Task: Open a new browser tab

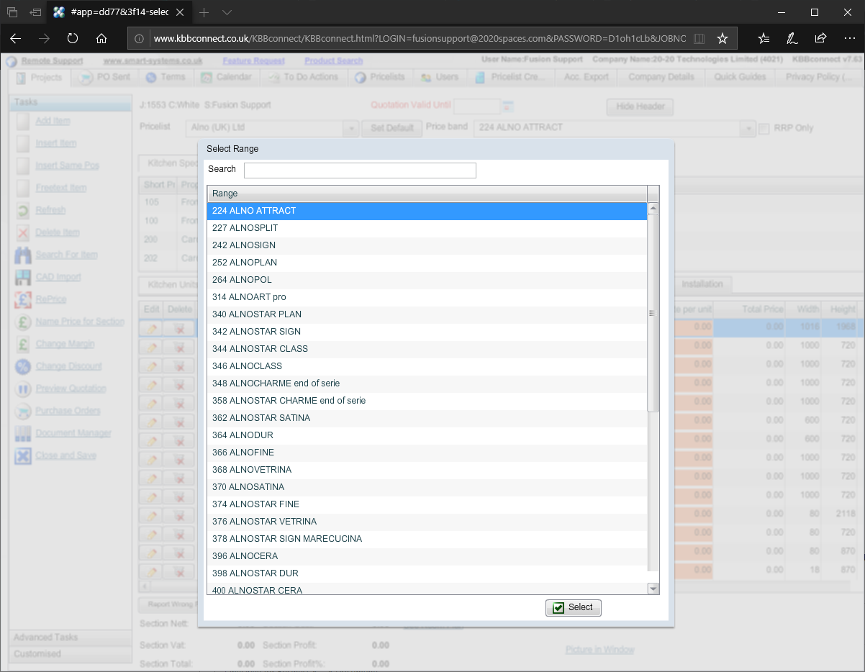Action: pos(204,12)
